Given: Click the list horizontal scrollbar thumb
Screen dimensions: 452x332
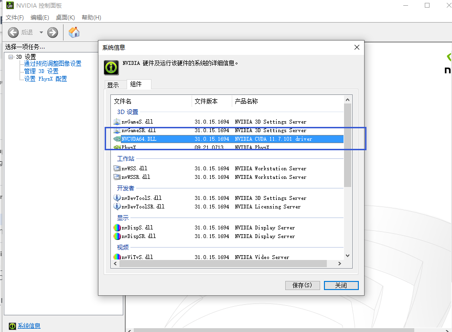Looking at the screenshot, I should coord(223,263).
